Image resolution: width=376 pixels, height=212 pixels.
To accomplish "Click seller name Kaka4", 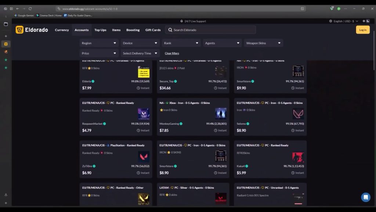I will pyautogui.click(x=241, y=166).
